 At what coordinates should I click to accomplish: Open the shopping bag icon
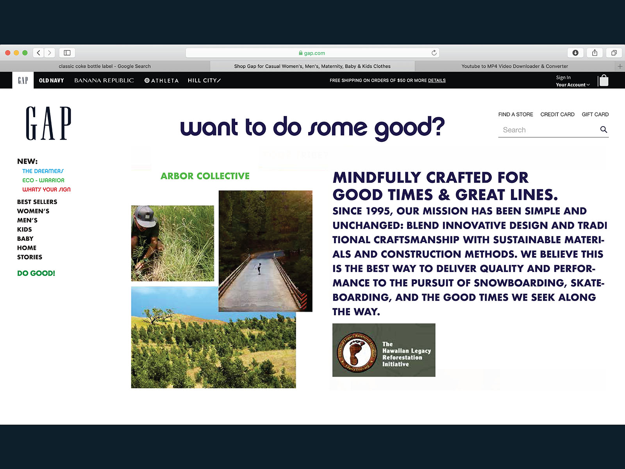coord(604,81)
